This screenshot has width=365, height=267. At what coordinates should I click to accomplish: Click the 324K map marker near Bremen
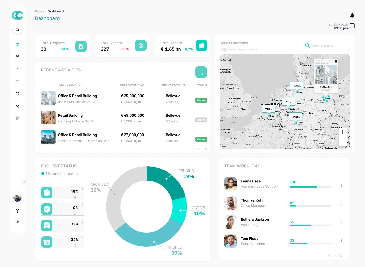point(297,86)
